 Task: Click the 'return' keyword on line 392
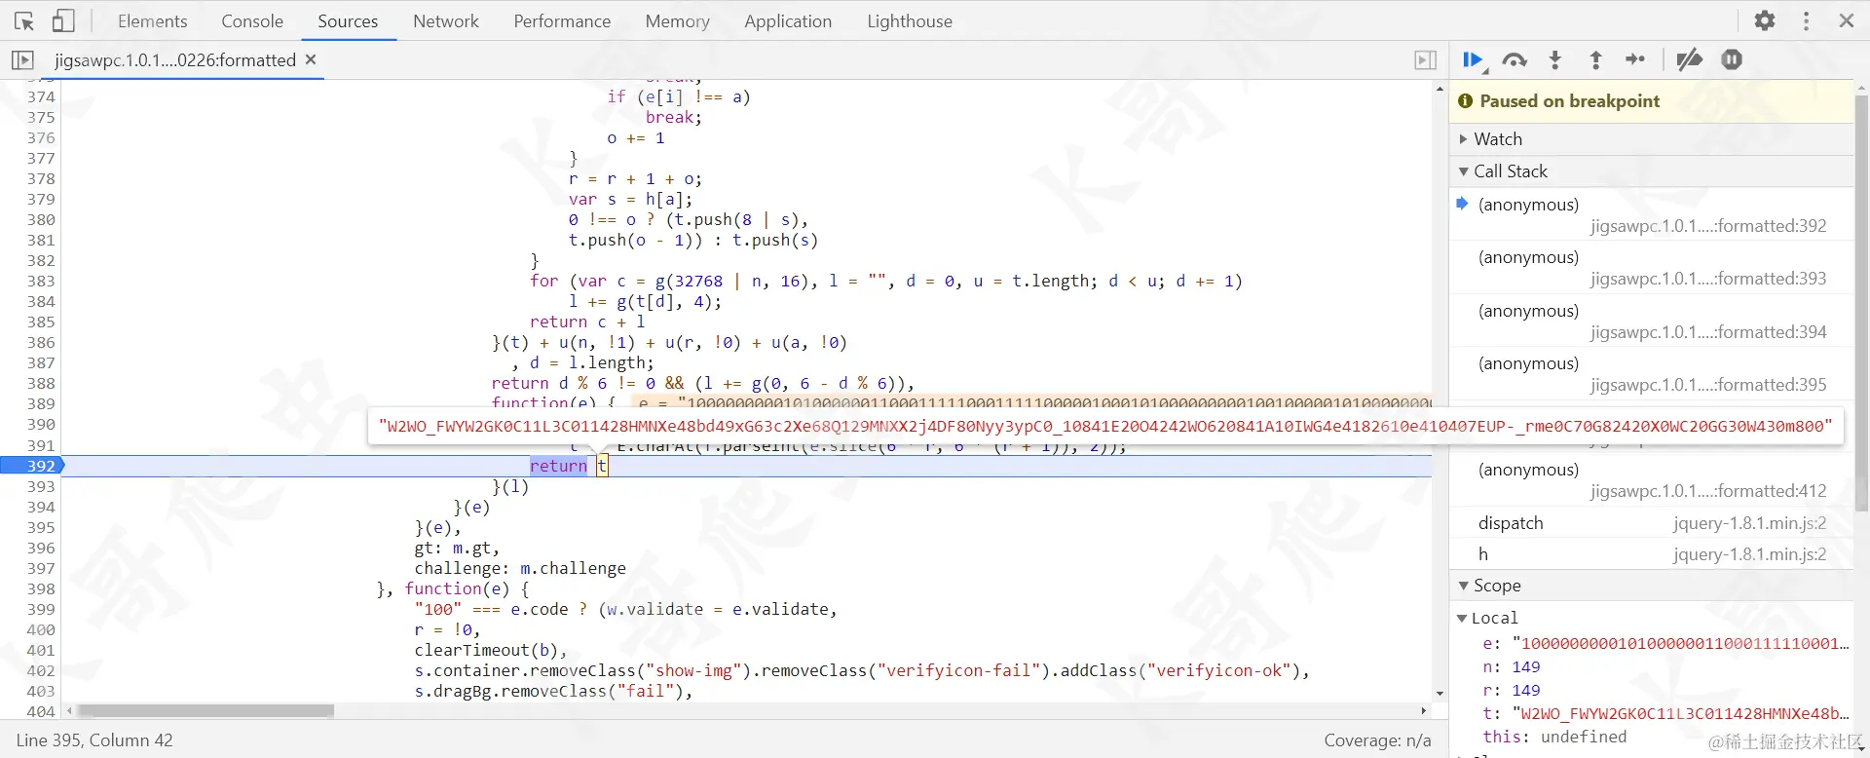(558, 466)
